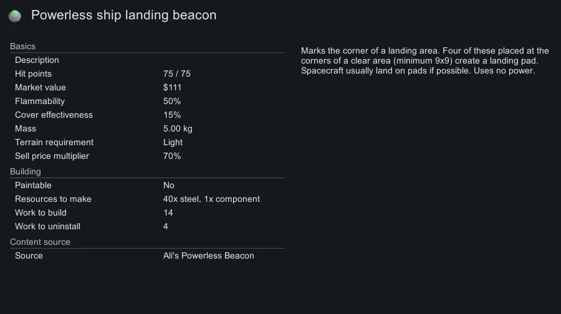Click the Resources to make label

[x=53, y=199]
